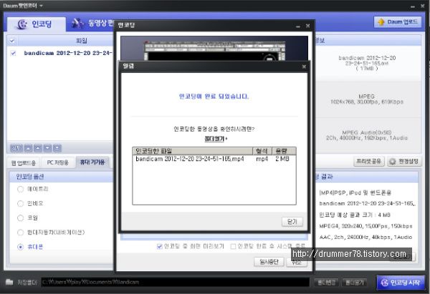Viewport: 430px width, 294px height.
Task: Click the 형식 column header
Action: click(262, 151)
